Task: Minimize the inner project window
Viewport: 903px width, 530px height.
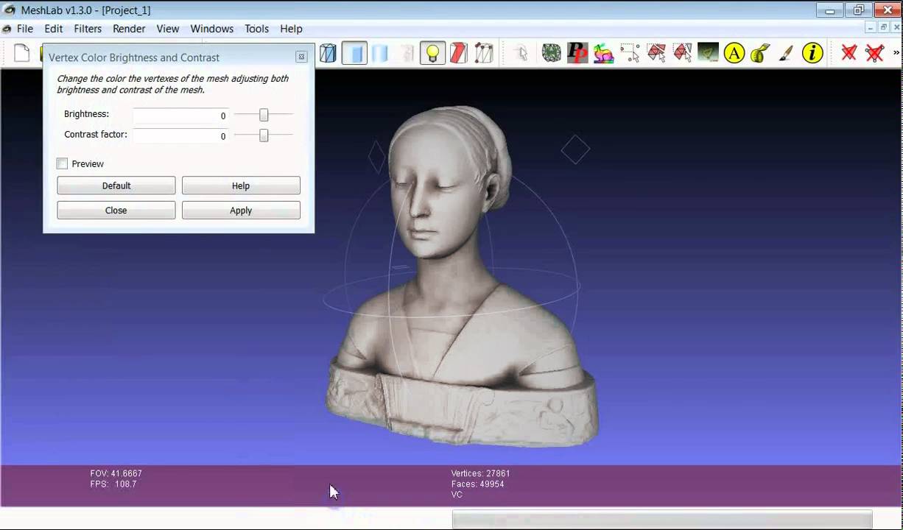Action: [x=871, y=27]
